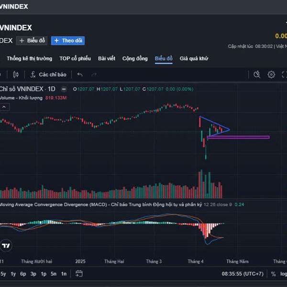Set time range to 5y

click(3, 274)
